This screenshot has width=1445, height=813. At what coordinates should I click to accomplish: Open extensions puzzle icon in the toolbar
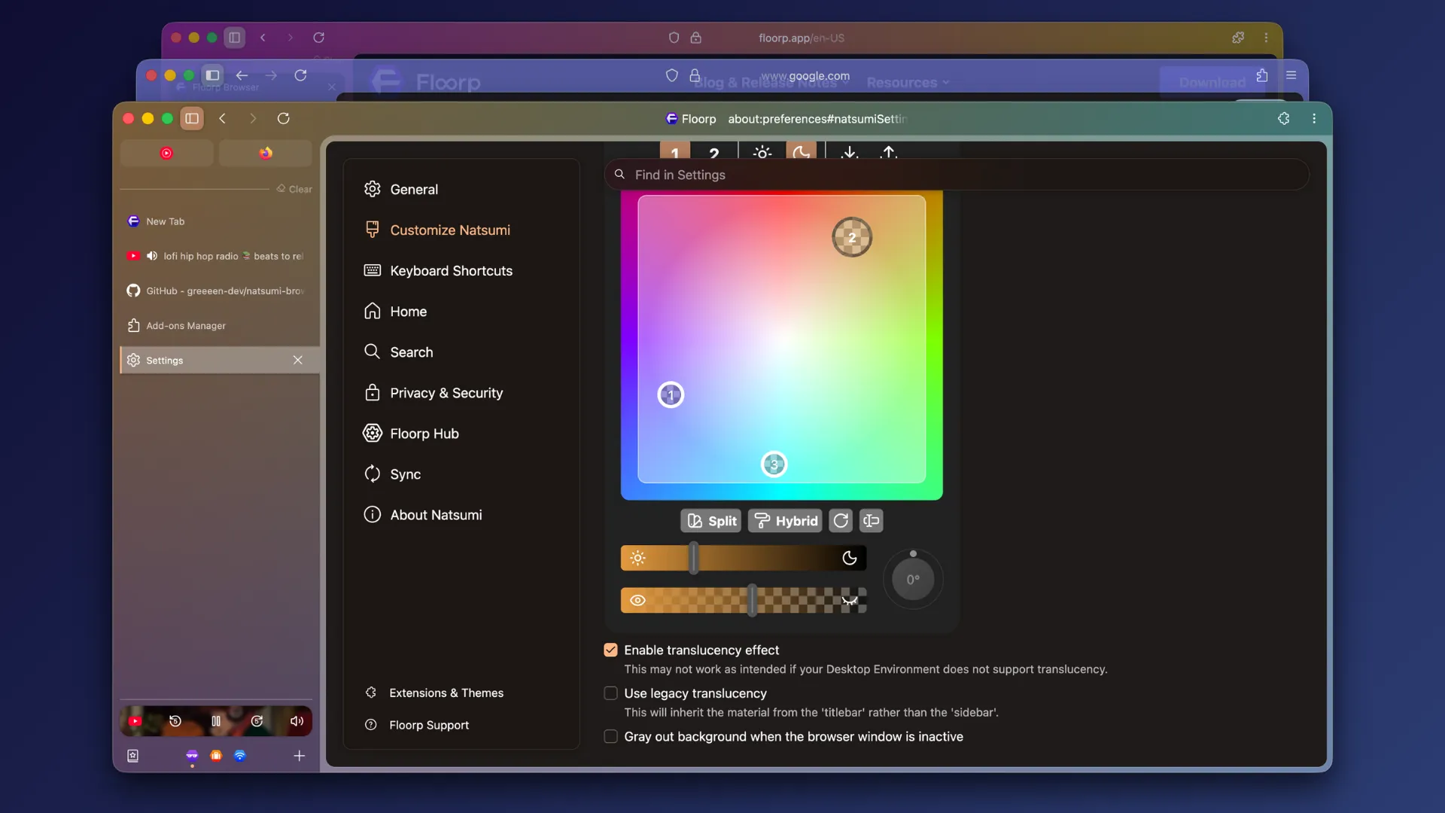[x=1284, y=118]
